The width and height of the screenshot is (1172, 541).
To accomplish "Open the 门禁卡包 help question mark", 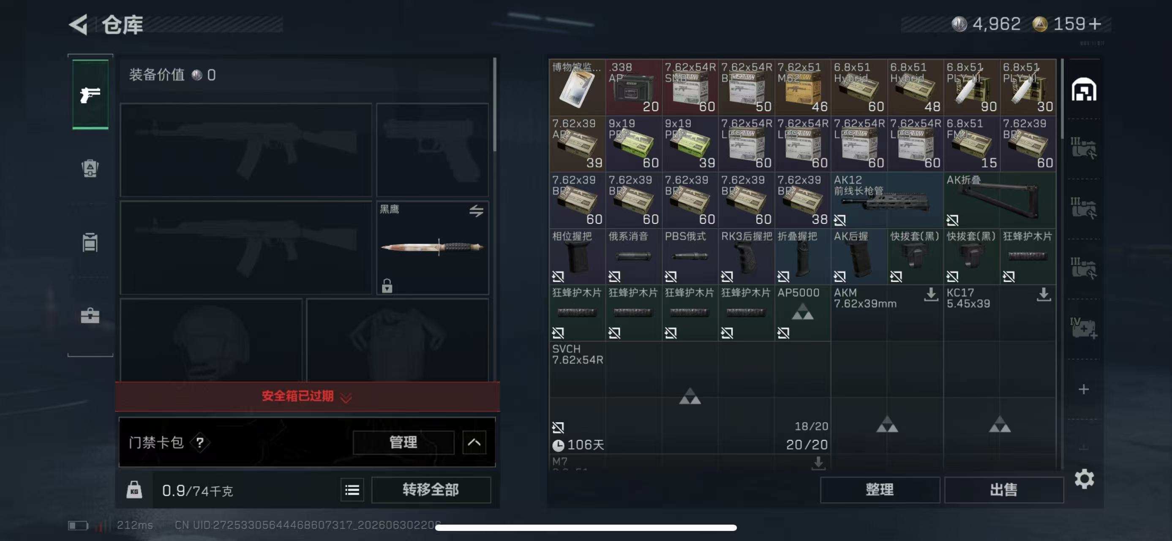I will [200, 442].
